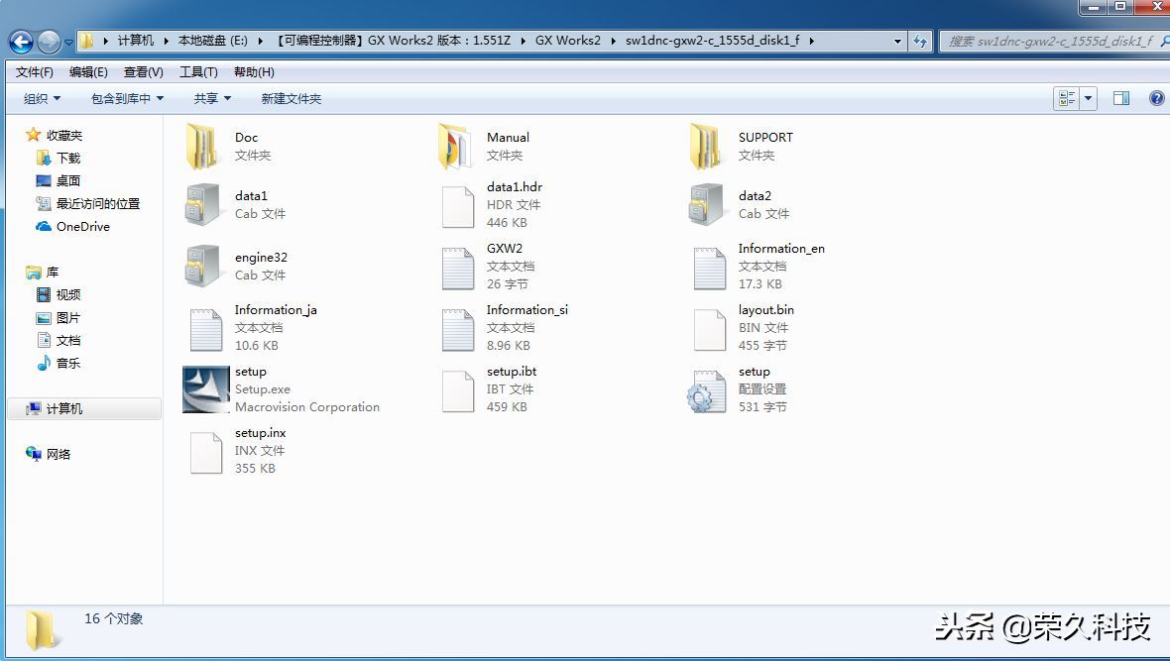
Task: Select the engine32 Cab file icon
Action: [206, 267]
